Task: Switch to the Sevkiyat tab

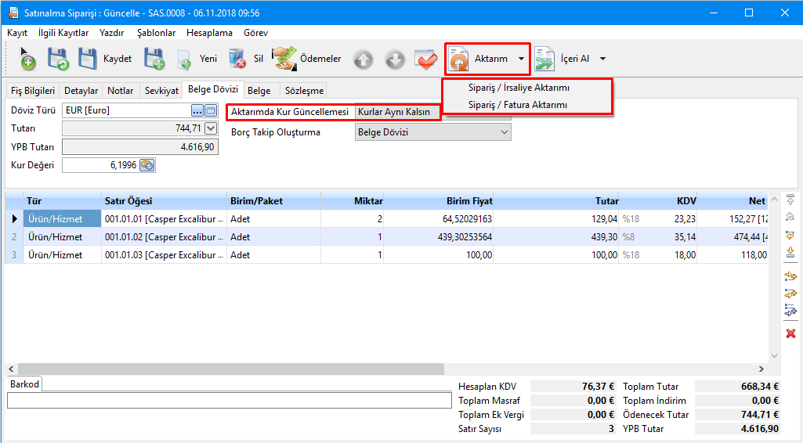Action: tap(161, 91)
